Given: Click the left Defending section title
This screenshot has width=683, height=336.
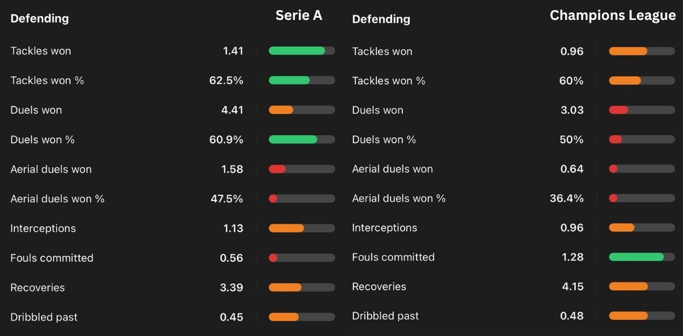Looking at the screenshot, I should pyautogui.click(x=39, y=18).
